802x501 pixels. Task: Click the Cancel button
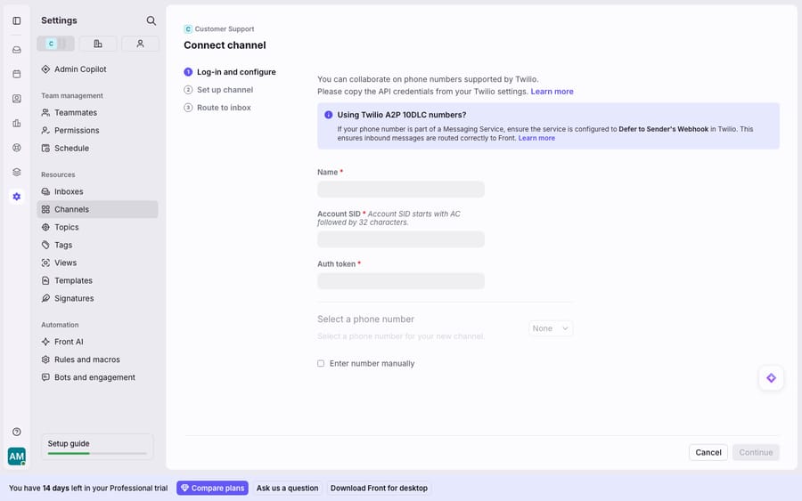point(708,452)
